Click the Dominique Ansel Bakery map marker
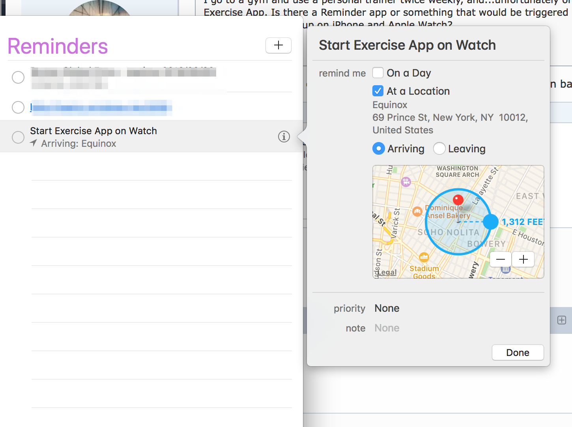Viewport: 572px width, 427px height. 417,212
